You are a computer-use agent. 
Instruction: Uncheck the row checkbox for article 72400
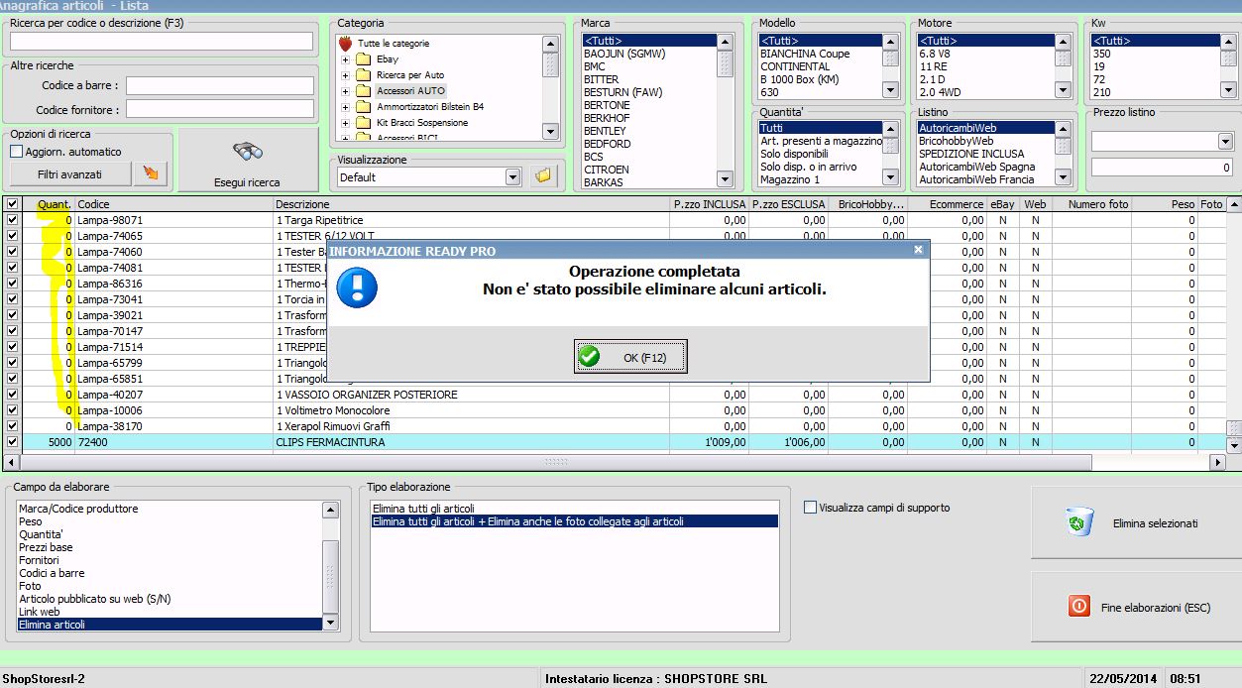12,442
